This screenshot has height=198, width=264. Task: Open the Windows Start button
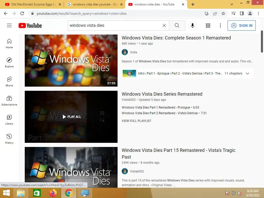(x=6, y=193)
